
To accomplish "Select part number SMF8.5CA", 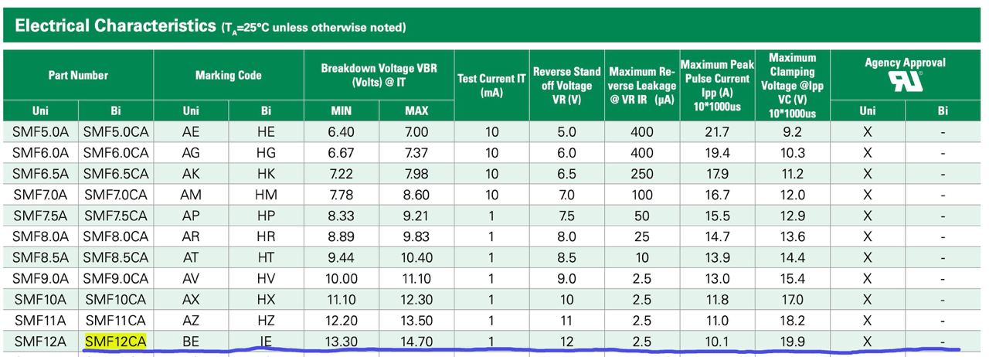I will (117, 257).
